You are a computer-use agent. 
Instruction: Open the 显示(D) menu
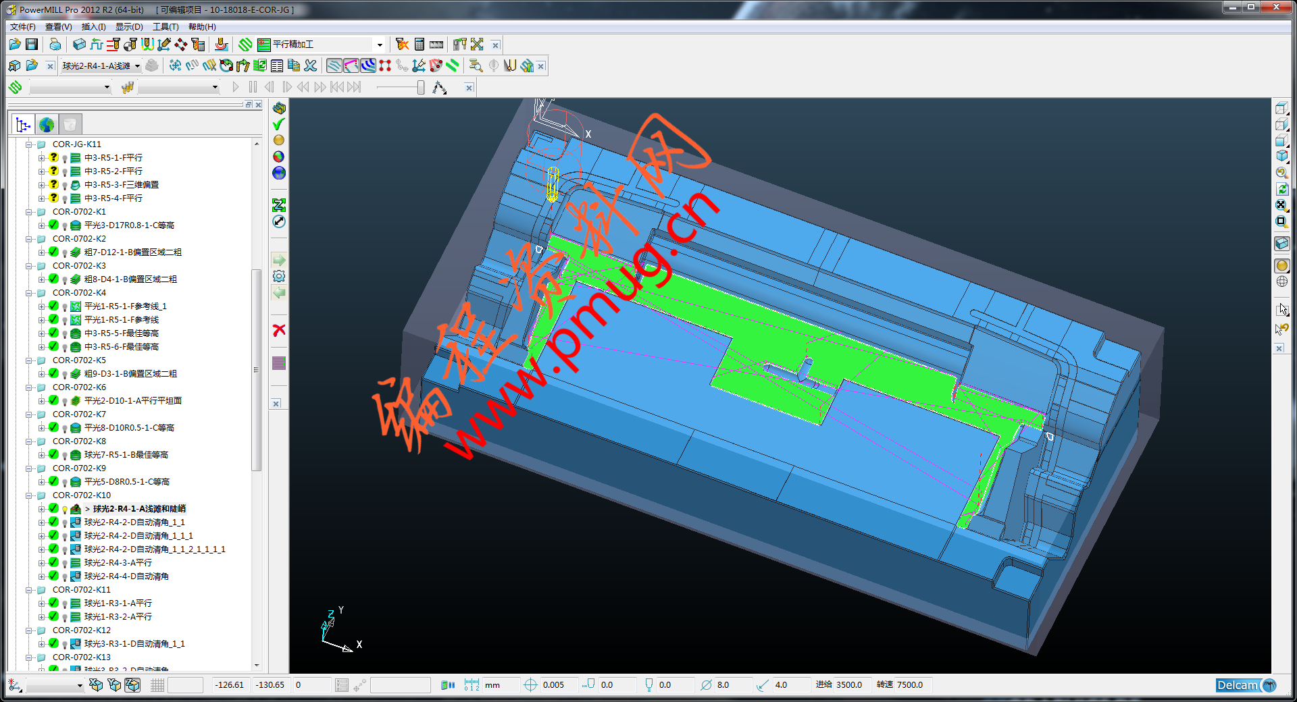point(129,27)
